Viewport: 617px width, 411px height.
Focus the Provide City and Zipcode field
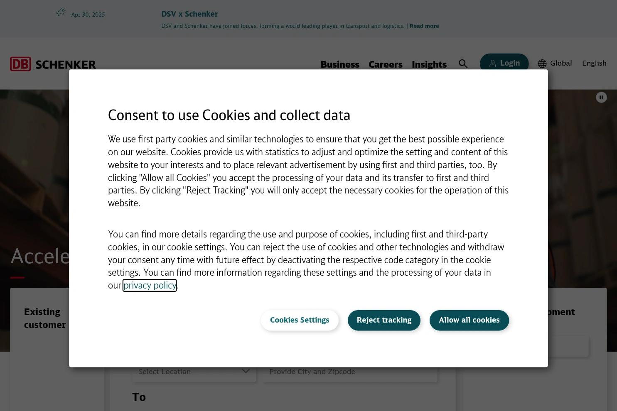click(x=350, y=372)
